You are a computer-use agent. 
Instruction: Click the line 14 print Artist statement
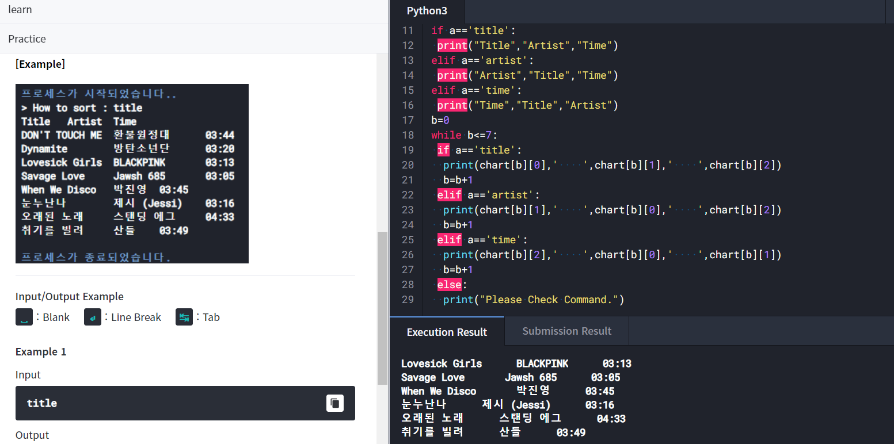point(527,75)
